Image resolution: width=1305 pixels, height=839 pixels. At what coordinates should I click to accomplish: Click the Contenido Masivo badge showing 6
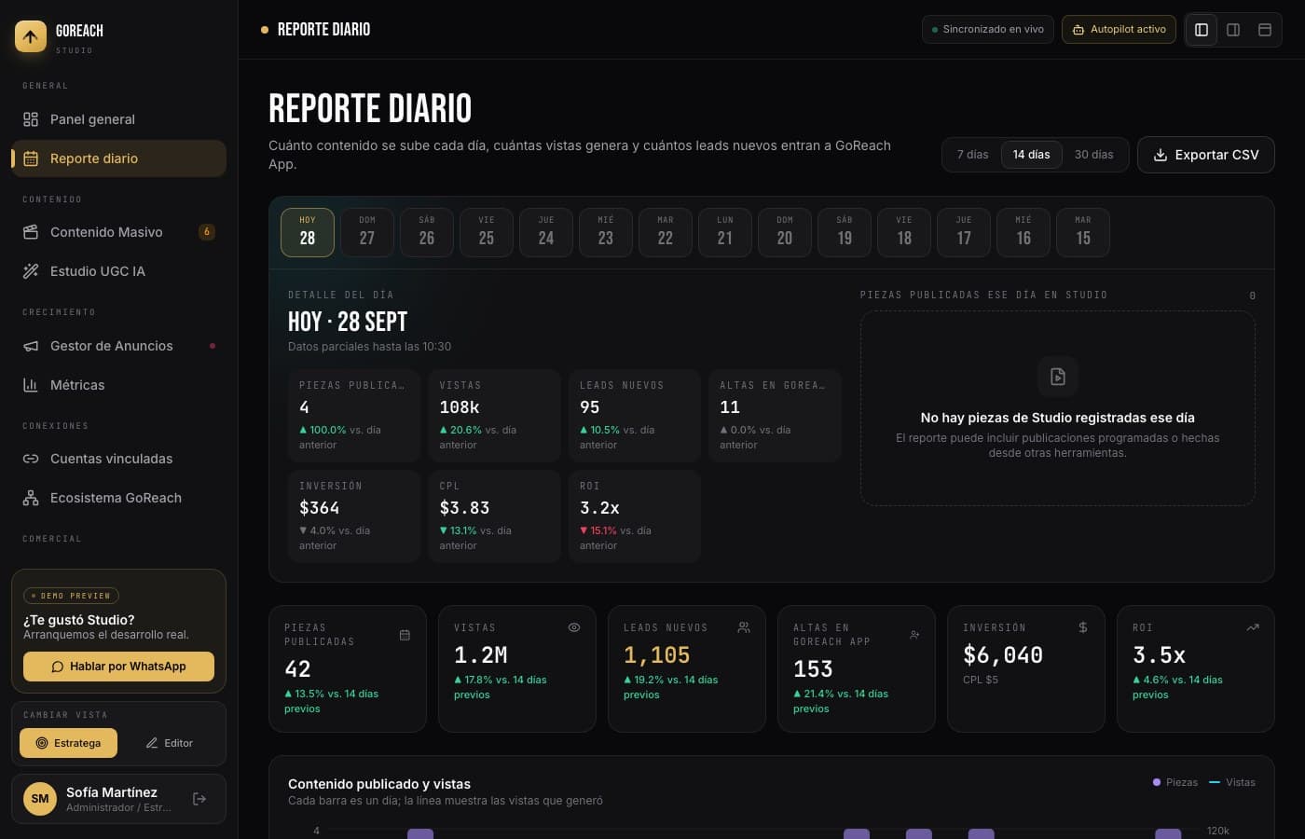[x=207, y=232]
